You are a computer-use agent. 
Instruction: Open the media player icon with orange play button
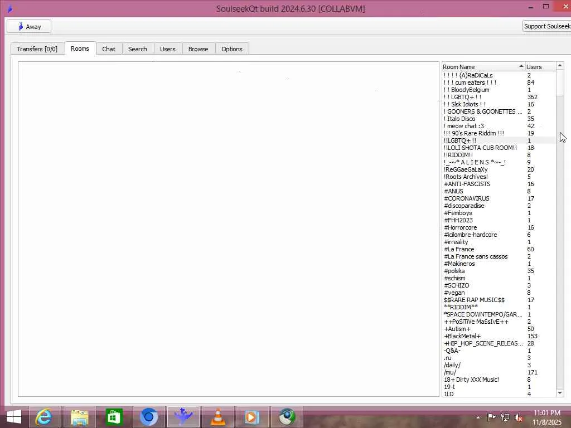252,417
